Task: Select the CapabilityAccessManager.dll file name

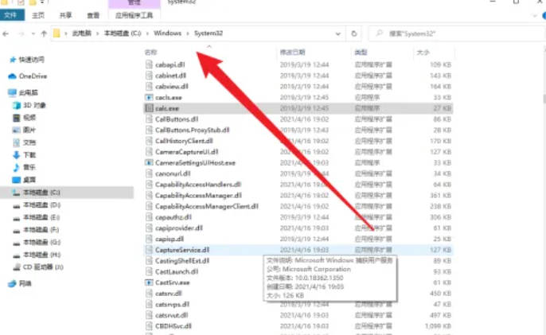Action: 198,196
